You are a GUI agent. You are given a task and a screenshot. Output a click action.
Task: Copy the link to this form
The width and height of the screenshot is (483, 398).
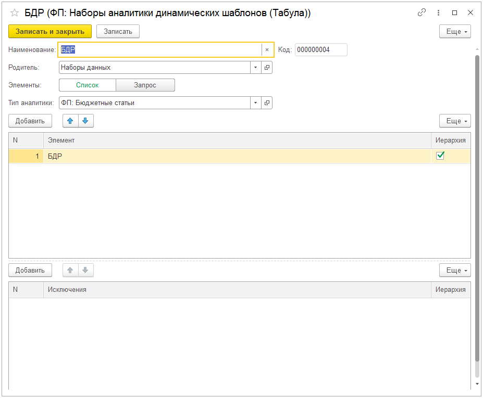(422, 12)
